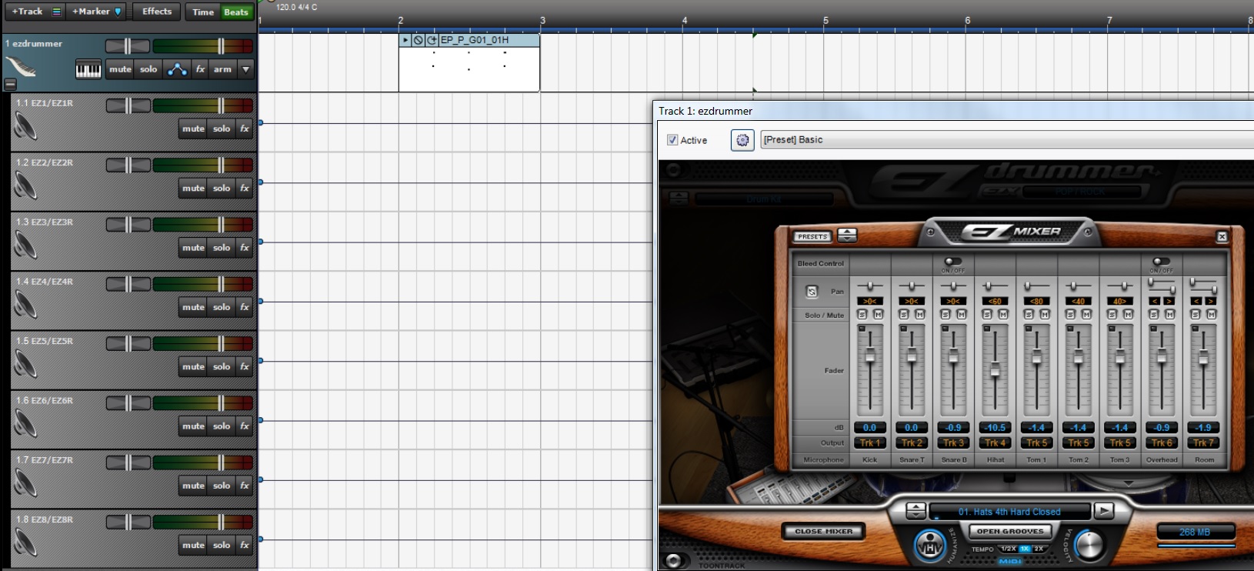This screenshot has height=571, width=1254.
Task: Mute the Room channel in EZ Mixer
Action: pyautogui.click(x=1211, y=315)
